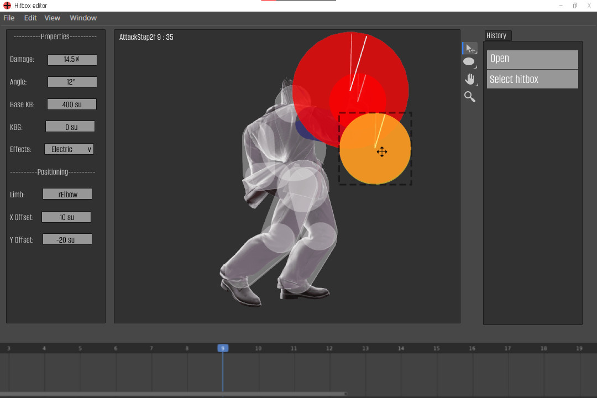Activate the Hand pan tool
The height and width of the screenshot is (398, 597).
(x=469, y=79)
